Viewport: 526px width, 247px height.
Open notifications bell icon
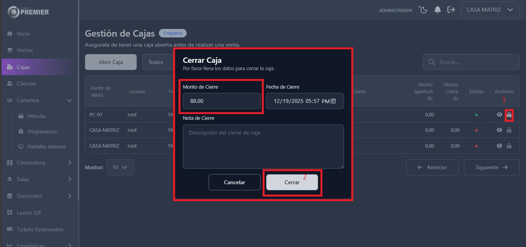tap(437, 10)
